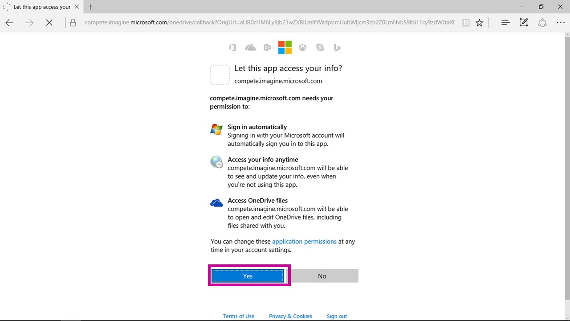
Task: Click the grey OneDrive cloud header icon
Action: 250,47
